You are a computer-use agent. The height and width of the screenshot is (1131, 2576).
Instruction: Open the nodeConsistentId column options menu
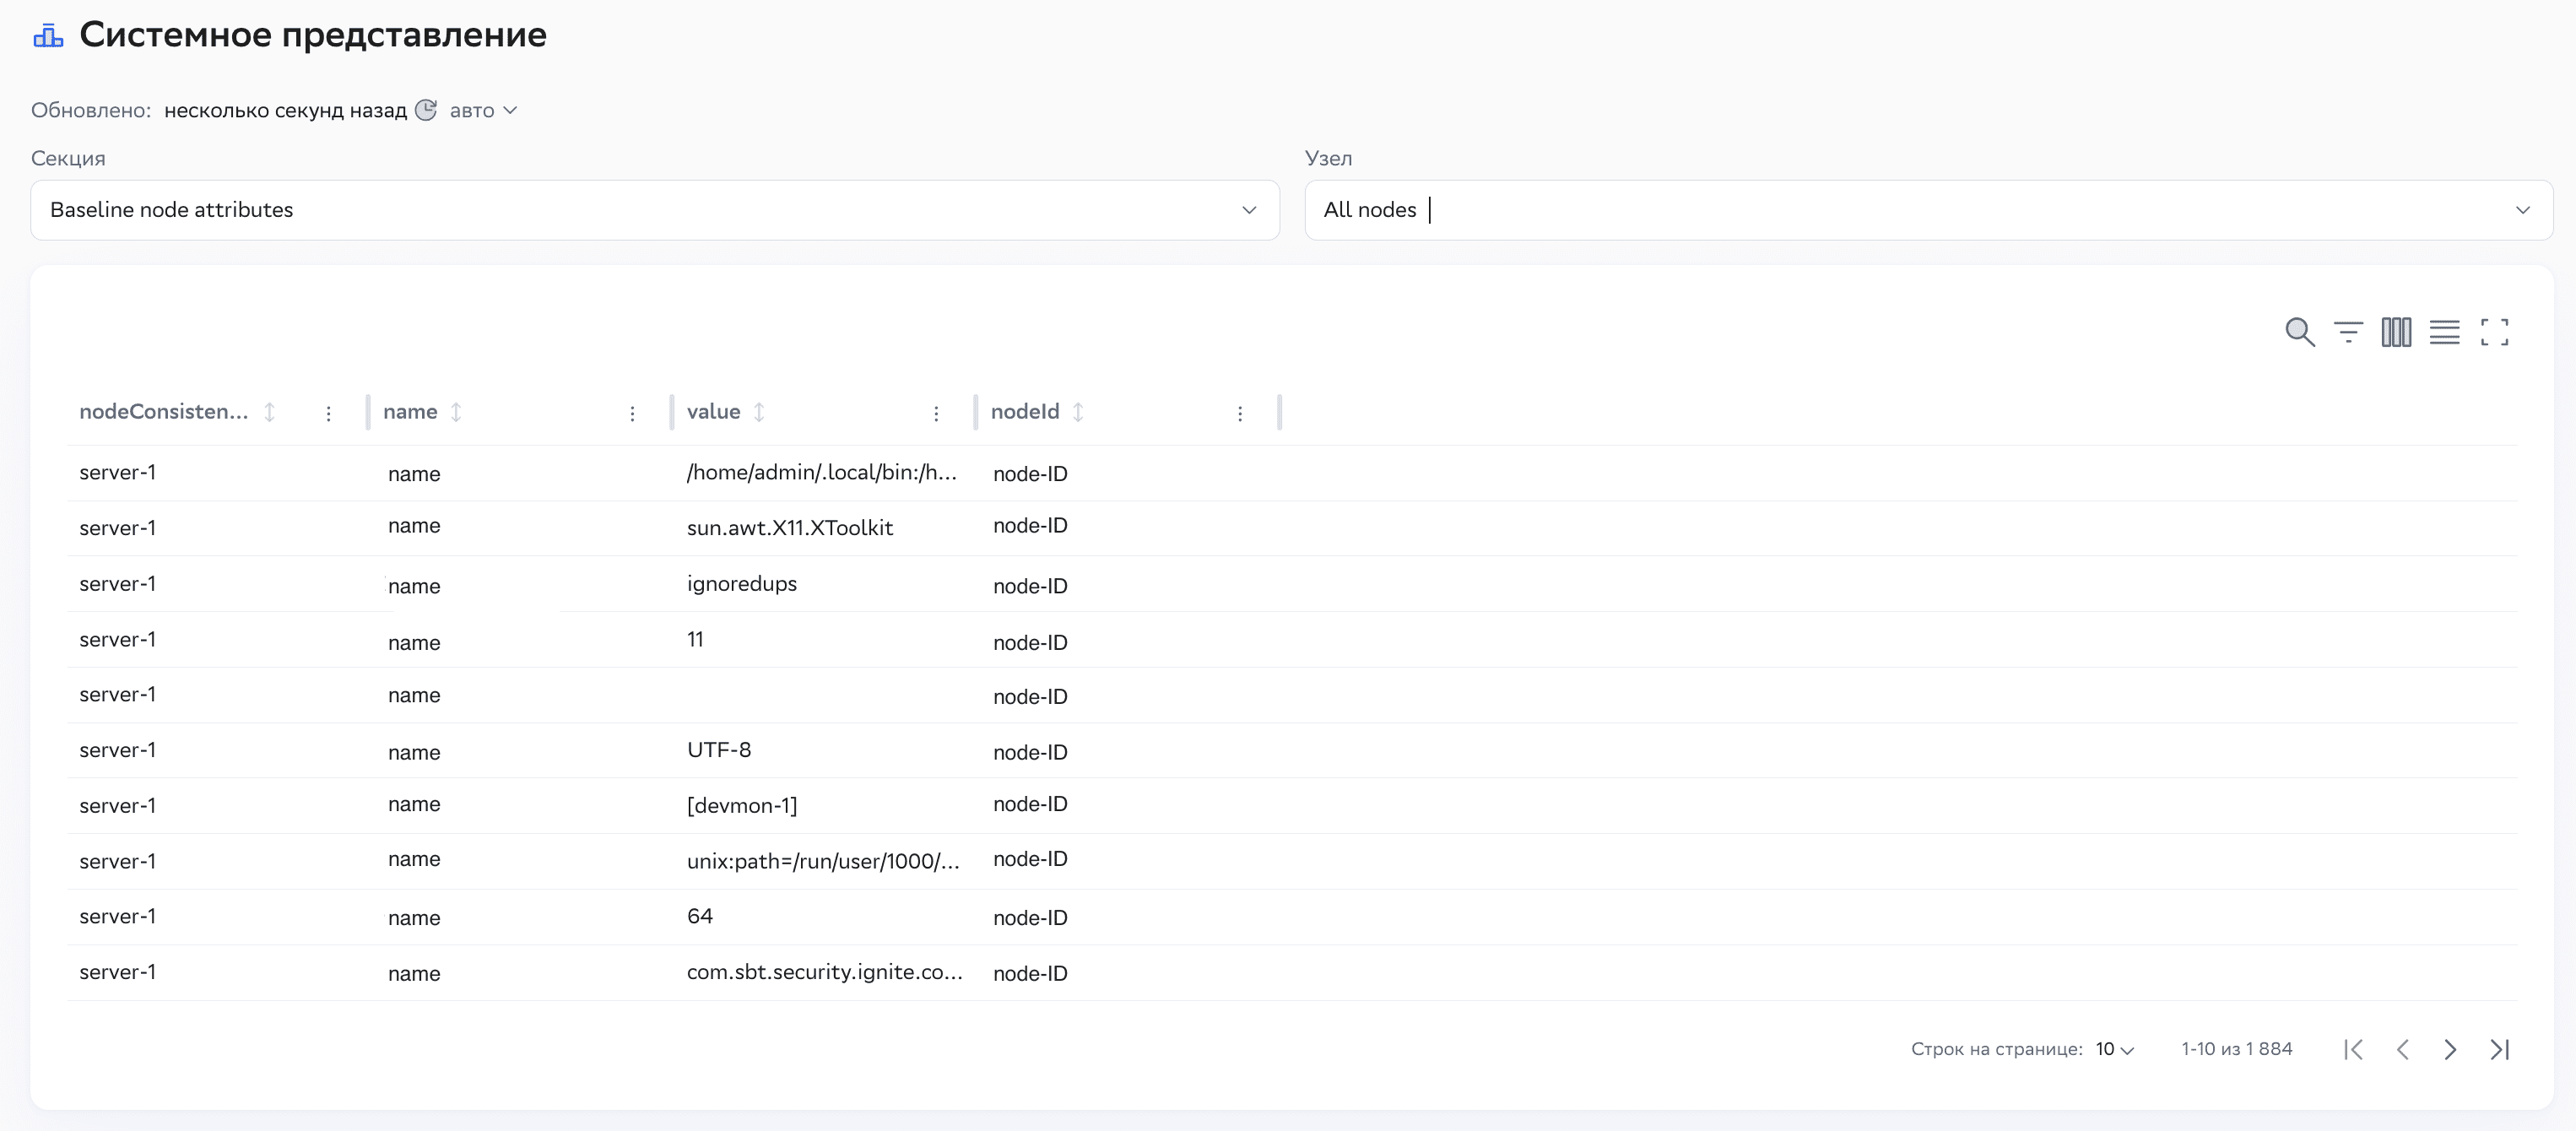click(329, 412)
